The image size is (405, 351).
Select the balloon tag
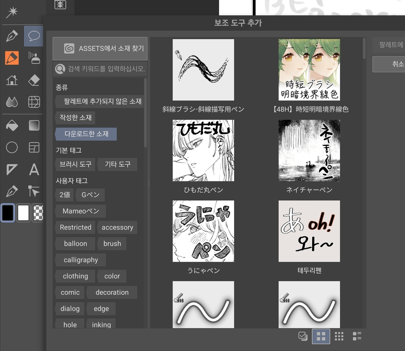click(x=75, y=243)
